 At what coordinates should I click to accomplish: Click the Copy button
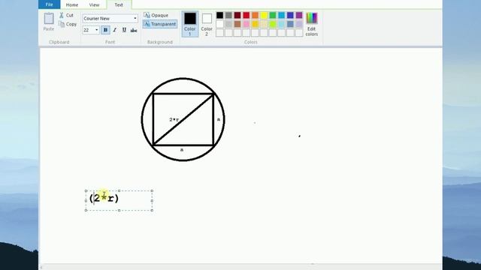click(68, 24)
